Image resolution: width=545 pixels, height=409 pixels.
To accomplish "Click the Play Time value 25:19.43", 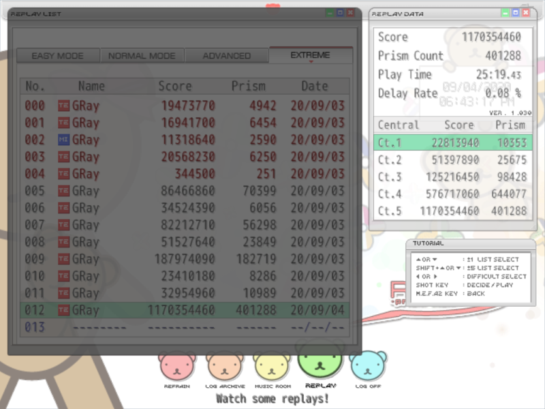I will tap(499, 74).
